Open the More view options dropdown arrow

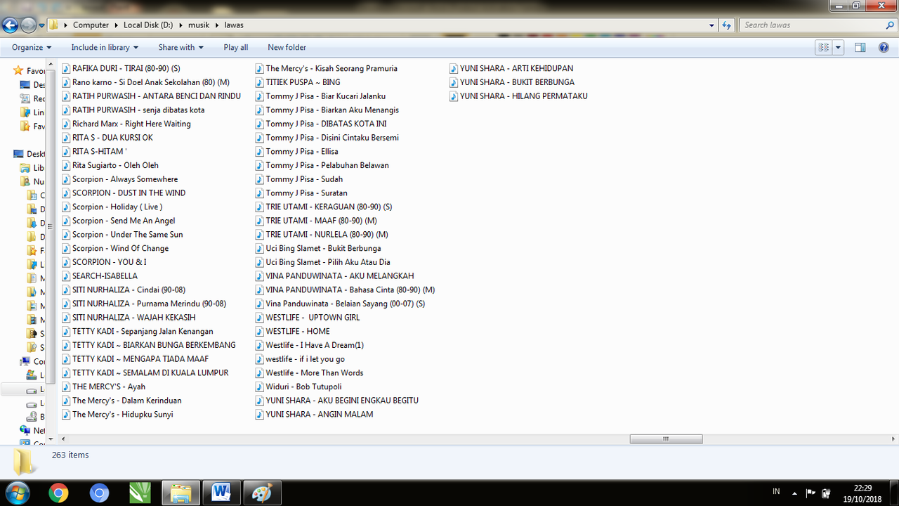[x=838, y=47]
